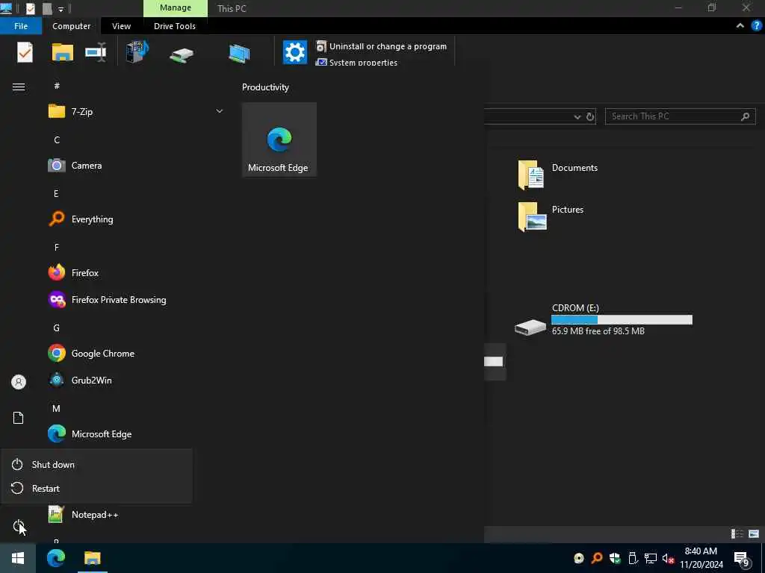
Task: Click Uninstall or change a program
Action: click(382, 46)
